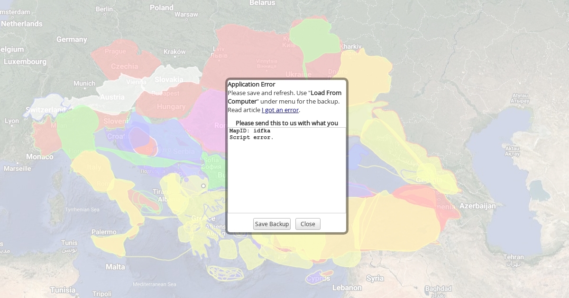Click the small circular marker near Greece

203,186
